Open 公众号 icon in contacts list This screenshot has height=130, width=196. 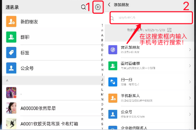(11, 68)
